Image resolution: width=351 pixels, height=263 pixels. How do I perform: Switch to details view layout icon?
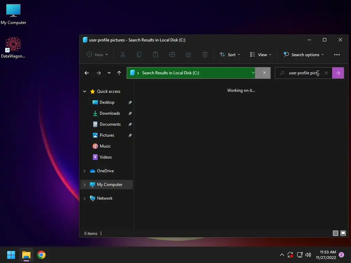tap(335, 233)
